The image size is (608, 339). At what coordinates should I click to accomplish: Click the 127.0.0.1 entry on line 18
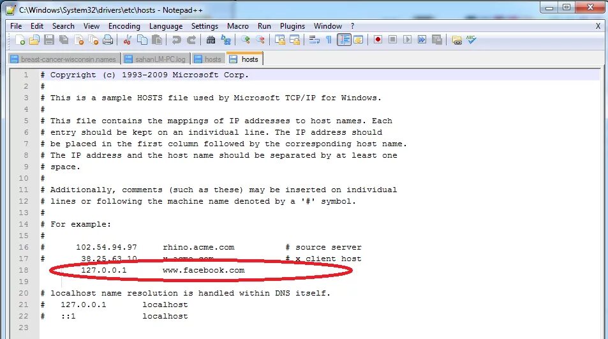click(x=103, y=270)
